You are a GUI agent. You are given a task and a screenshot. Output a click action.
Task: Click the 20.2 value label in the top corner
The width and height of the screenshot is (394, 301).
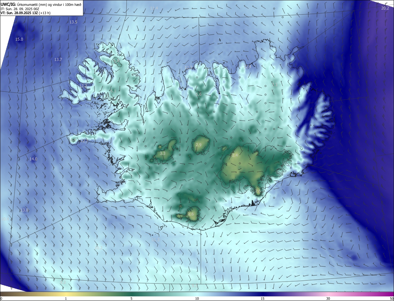pyautogui.click(x=385, y=8)
